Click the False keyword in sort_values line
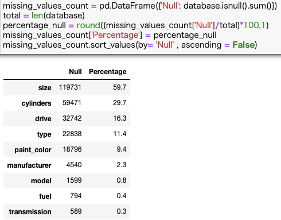 pyautogui.click(x=244, y=45)
